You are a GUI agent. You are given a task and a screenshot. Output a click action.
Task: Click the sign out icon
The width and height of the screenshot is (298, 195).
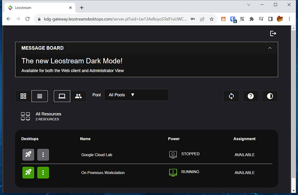(x=273, y=33)
